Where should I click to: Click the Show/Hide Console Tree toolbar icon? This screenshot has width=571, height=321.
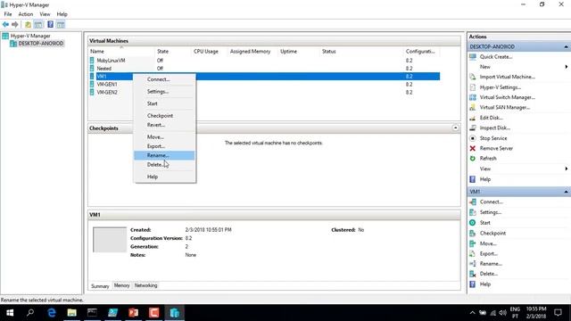click(38, 24)
